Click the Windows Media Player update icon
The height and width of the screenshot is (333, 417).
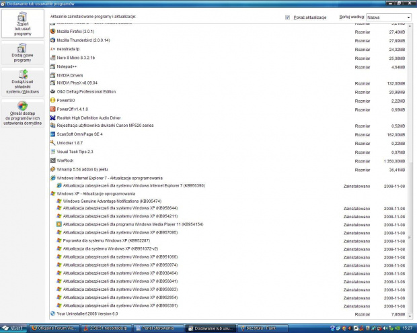(59, 224)
